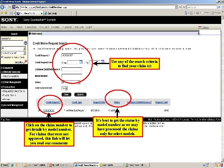Sort by Credit Request # column header
This screenshot has width=224, height=168.
(x=53, y=102)
